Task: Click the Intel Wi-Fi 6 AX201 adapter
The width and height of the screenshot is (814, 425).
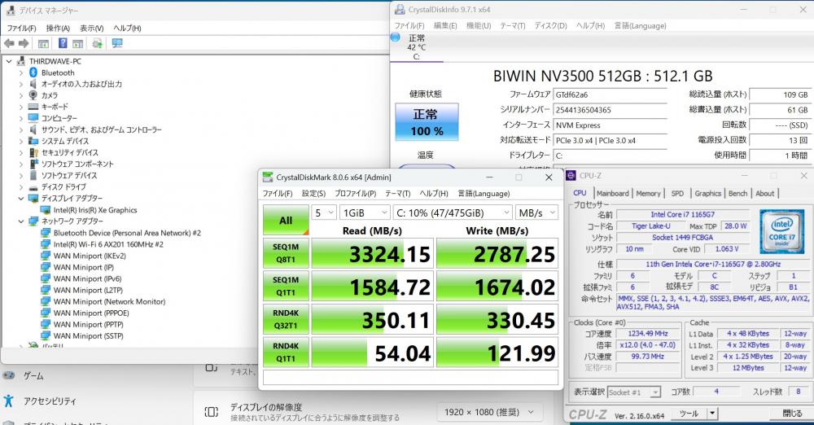Action: coord(107,243)
